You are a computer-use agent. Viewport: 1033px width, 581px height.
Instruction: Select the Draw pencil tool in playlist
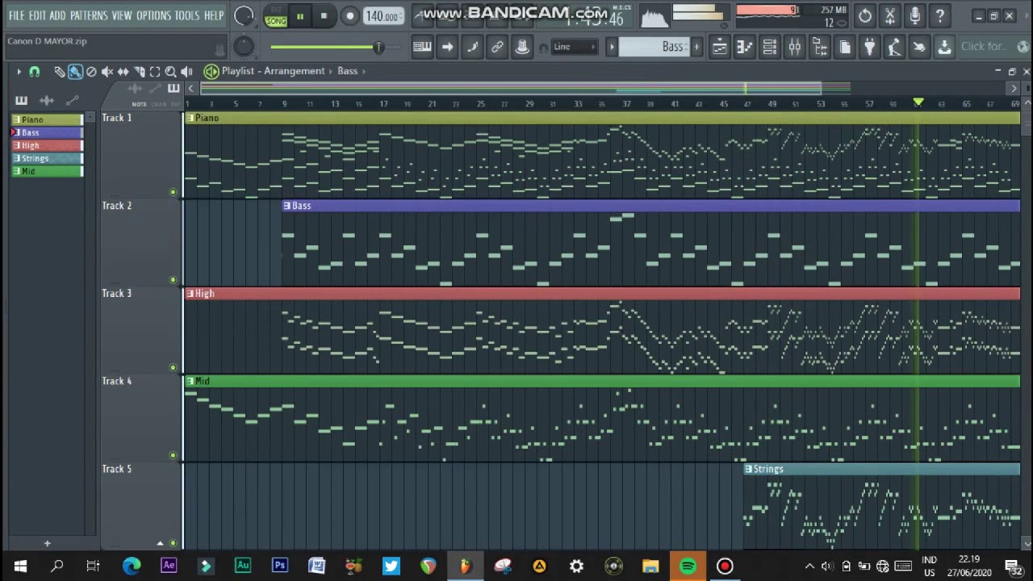[x=59, y=72]
